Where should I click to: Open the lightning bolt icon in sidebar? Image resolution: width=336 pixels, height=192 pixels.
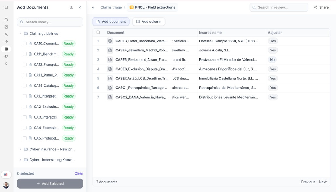click(6, 42)
